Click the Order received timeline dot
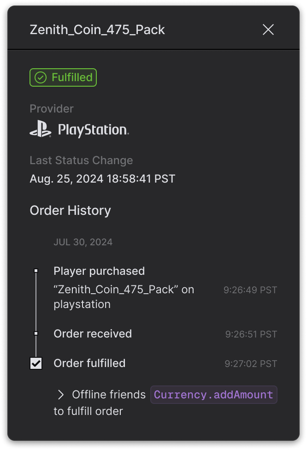The image size is (307, 450). 36,333
